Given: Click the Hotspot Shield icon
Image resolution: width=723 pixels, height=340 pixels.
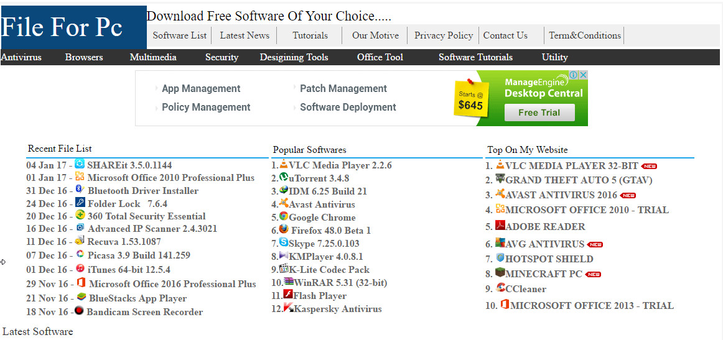Looking at the screenshot, I should point(500,257).
